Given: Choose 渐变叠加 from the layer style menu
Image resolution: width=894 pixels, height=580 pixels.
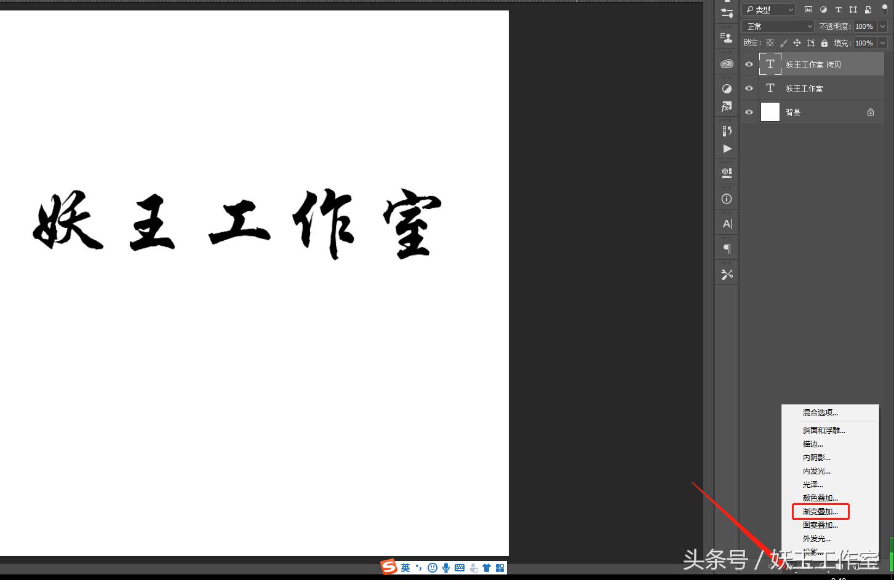Looking at the screenshot, I should (x=820, y=511).
